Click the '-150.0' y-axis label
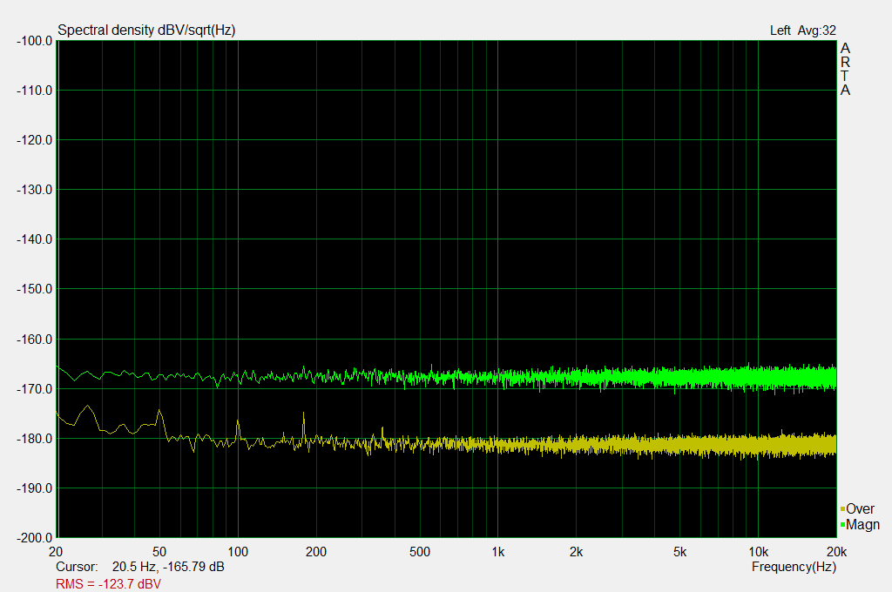This screenshot has width=892, height=592. click(34, 289)
